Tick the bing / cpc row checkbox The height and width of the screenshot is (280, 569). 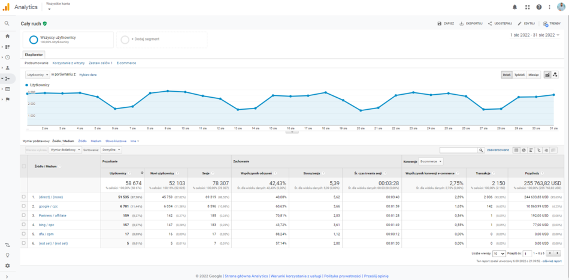point(24,224)
